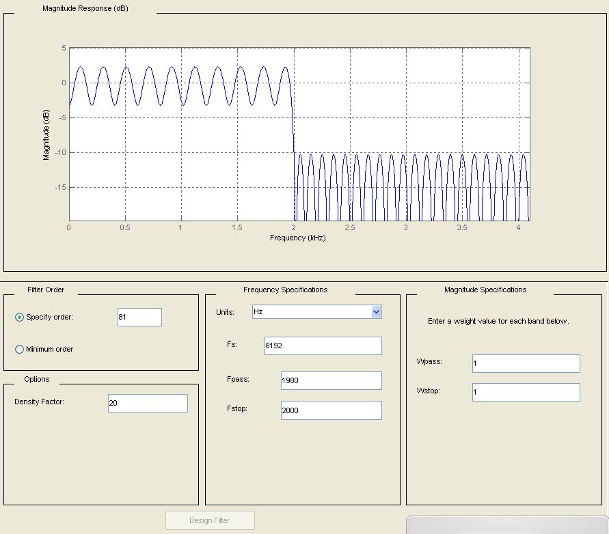
Task: Click the Magnitude (dB) y-axis label
Action: point(46,134)
